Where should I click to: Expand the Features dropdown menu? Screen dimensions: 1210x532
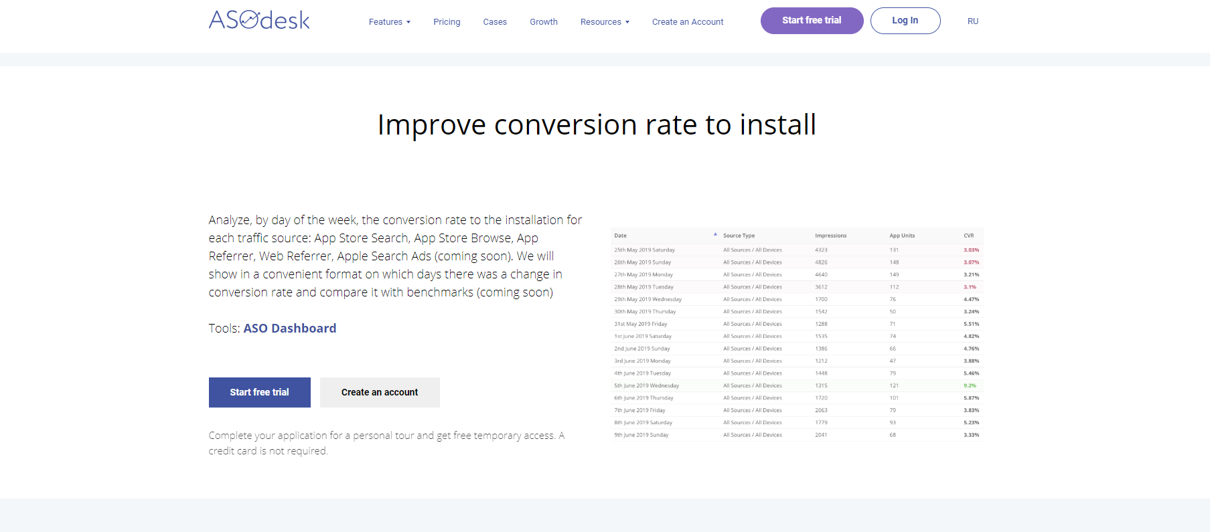point(389,22)
